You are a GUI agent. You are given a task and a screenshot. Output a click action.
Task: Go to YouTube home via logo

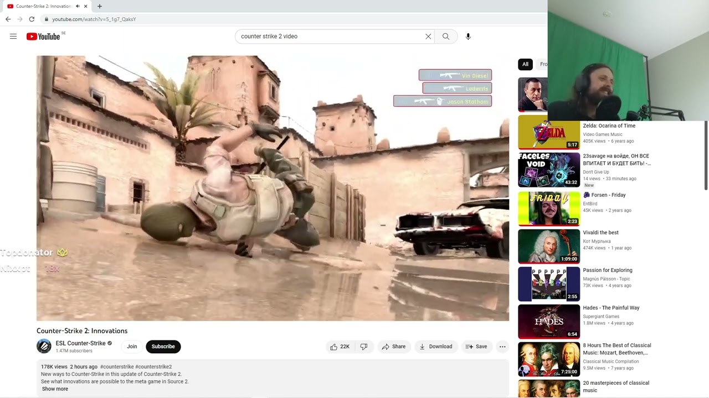point(43,36)
